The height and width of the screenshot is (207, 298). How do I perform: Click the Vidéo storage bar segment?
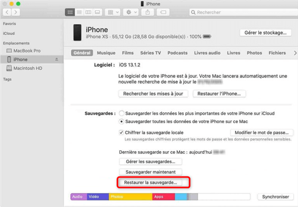pyautogui.click(x=98, y=197)
